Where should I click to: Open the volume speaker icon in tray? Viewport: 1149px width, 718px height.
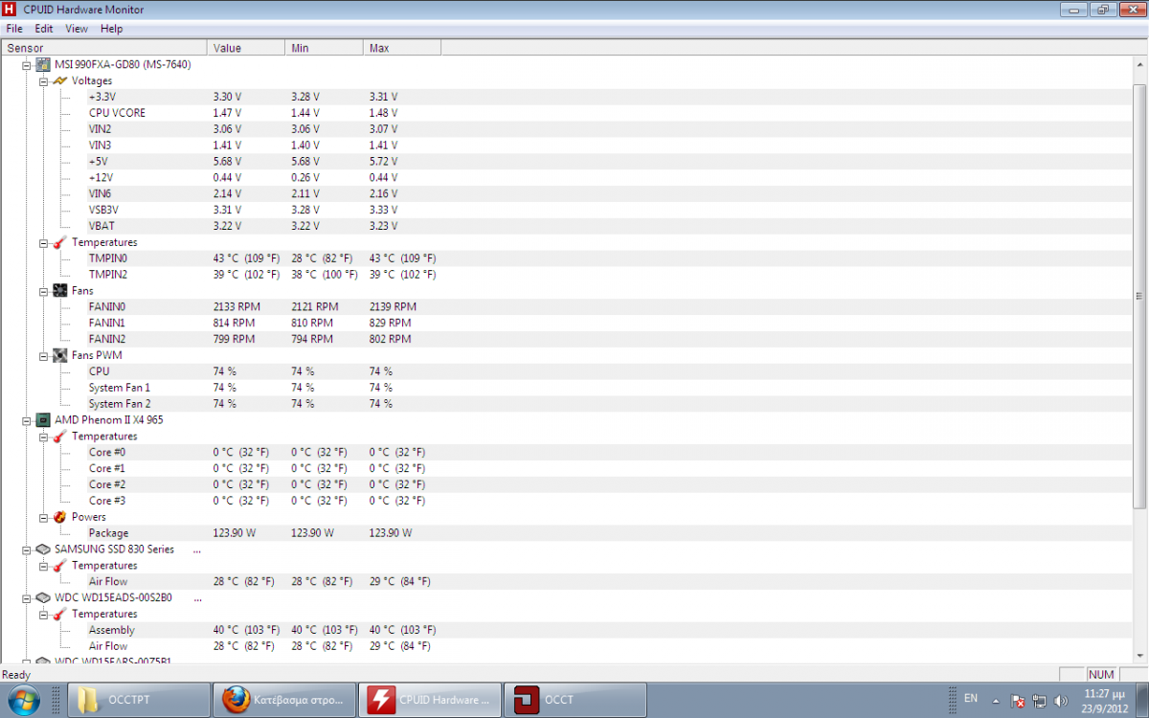[1061, 701]
